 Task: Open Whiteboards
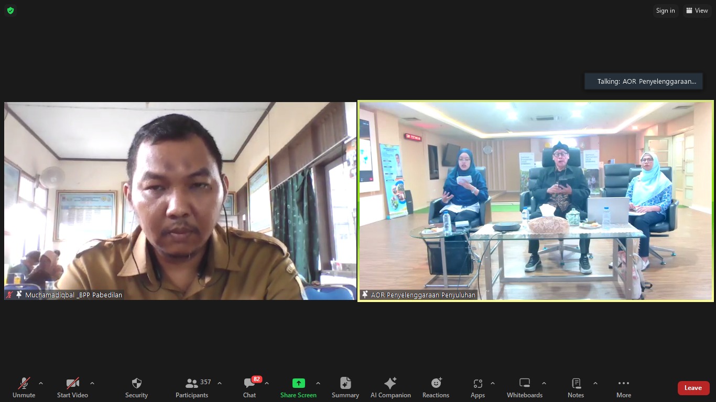[525, 388]
